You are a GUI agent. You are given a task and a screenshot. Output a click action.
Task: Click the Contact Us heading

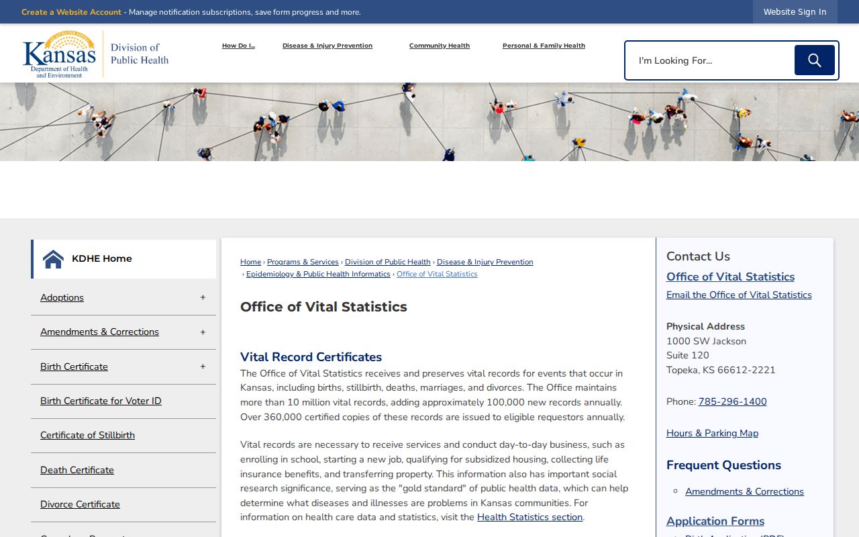click(x=698, y=256)
